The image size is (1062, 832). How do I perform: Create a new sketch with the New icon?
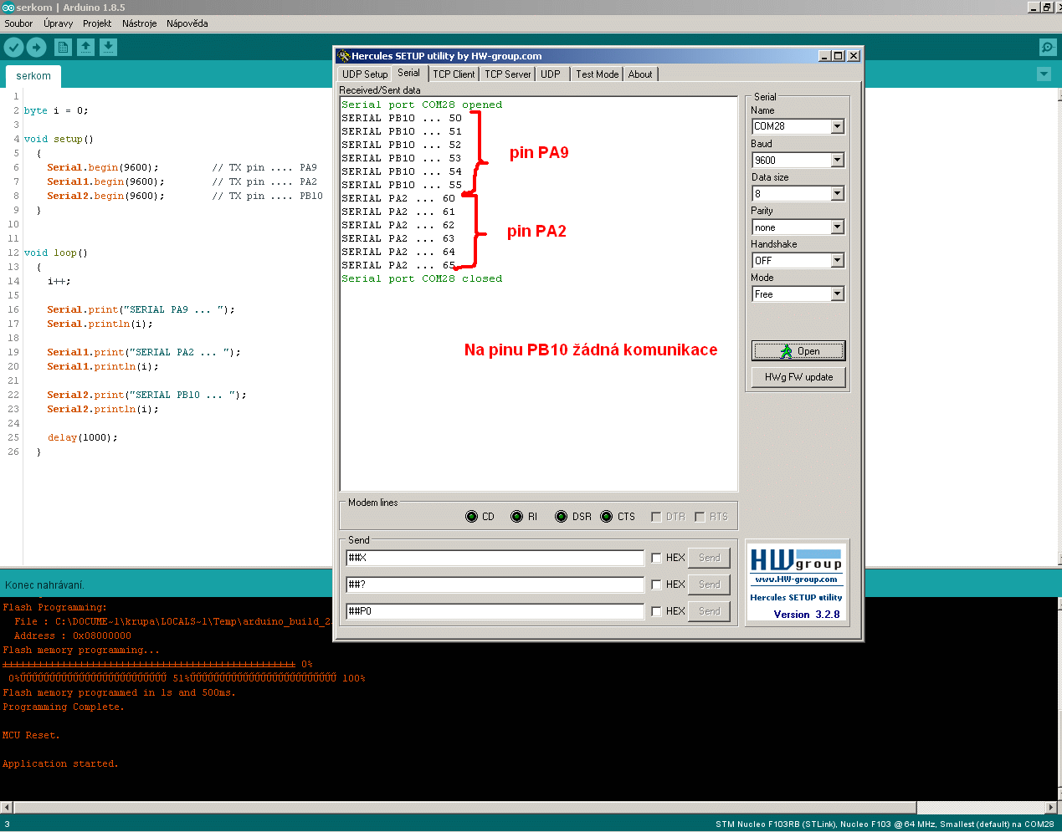[64, 48]
